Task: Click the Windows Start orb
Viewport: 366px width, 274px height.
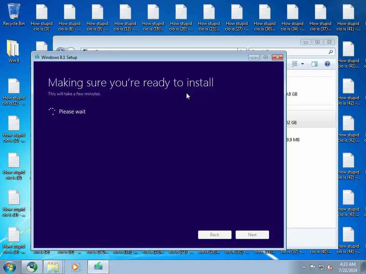Action: pos(10,267)
